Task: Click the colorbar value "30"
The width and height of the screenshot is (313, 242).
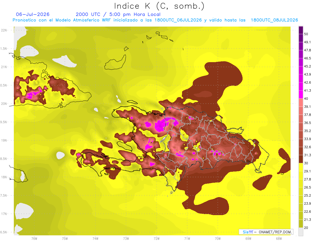Action: pyautogui.click(x=306, y=163)
